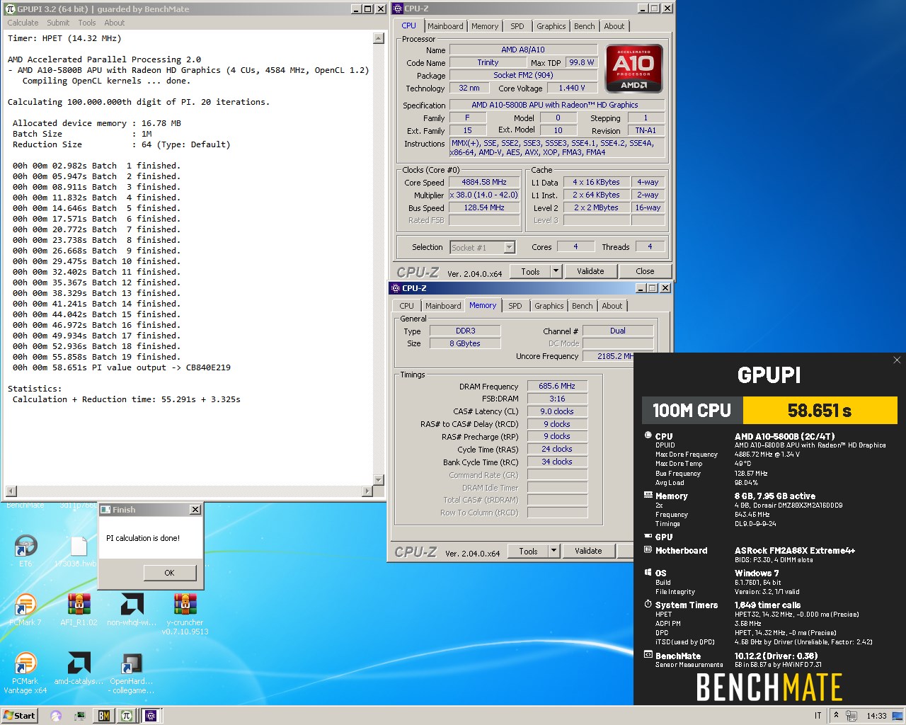This screenshot has height=725, width=906.
Task: Click Close button in top CPU-Z
Action: point(645,271)
